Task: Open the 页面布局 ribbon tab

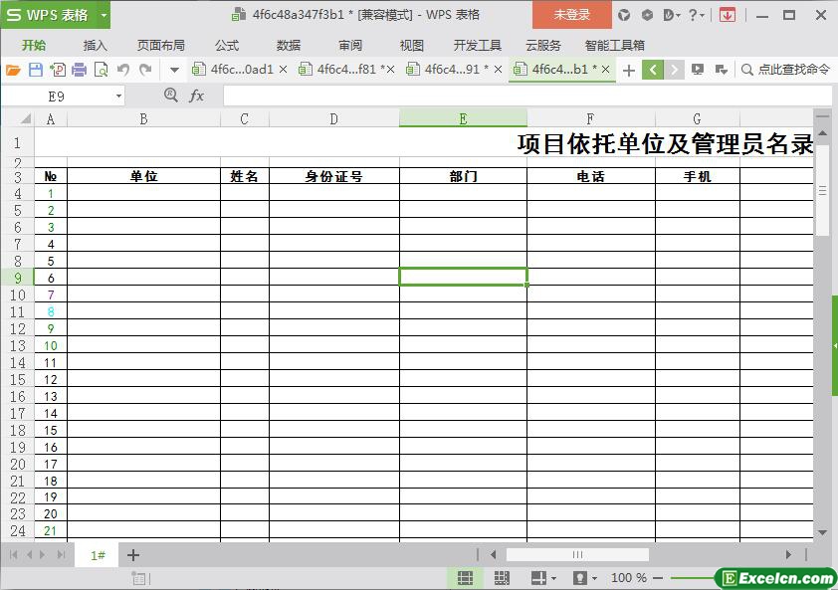Action: pyautogui.click(x=161, y=46)
